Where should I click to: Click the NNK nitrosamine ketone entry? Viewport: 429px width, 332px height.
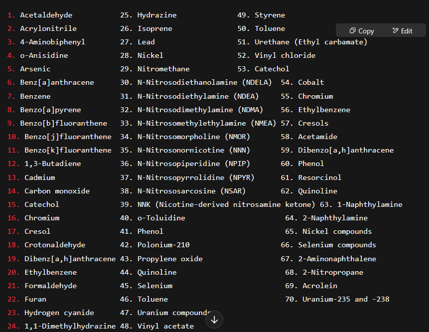click(226, 204)
